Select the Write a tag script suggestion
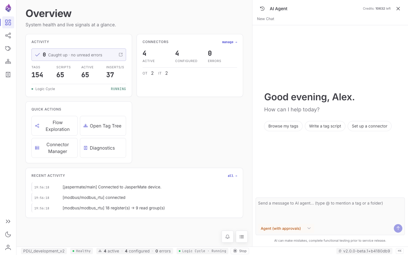408x255 pixels. 325,126
